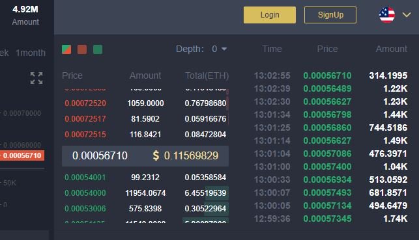This screenshot has height=240, width=419.
Task: Click the Amount column header in order book
Action: [x=145, y=75]
